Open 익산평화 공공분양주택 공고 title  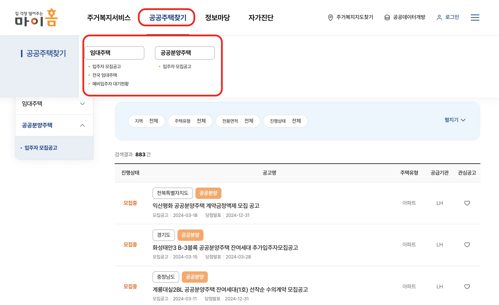point(206,206)
